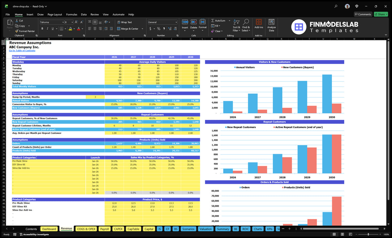
Task: Switch to Normal view in status bar
Action: [334, 234]
